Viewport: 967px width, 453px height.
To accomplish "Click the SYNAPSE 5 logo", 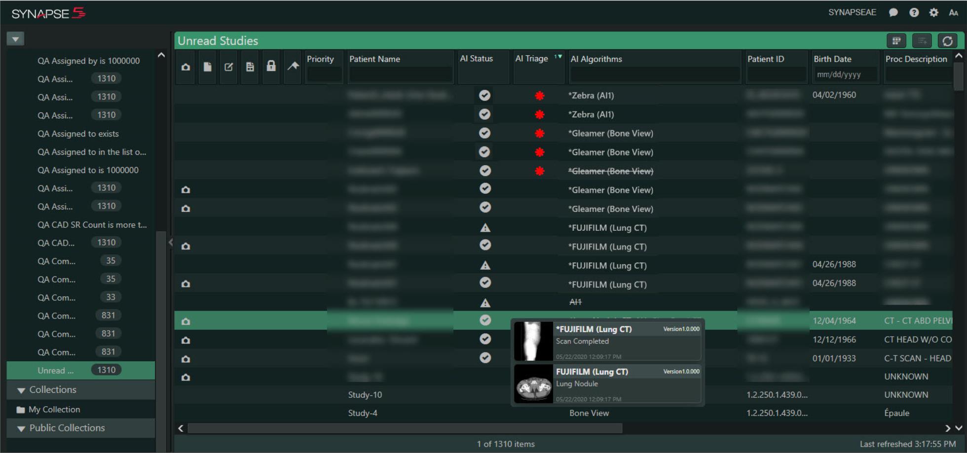I will (48, 13).
